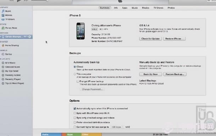Open the Recently Added playlist icon
This screenshot has height=136, width=216.
pyautogui.click(x=3, y=75)
